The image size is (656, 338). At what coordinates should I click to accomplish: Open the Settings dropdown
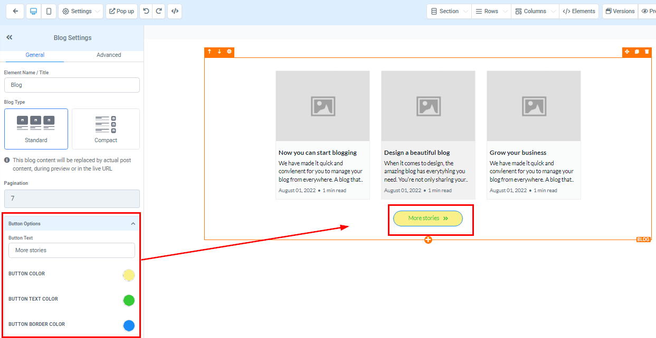(81, 11)
